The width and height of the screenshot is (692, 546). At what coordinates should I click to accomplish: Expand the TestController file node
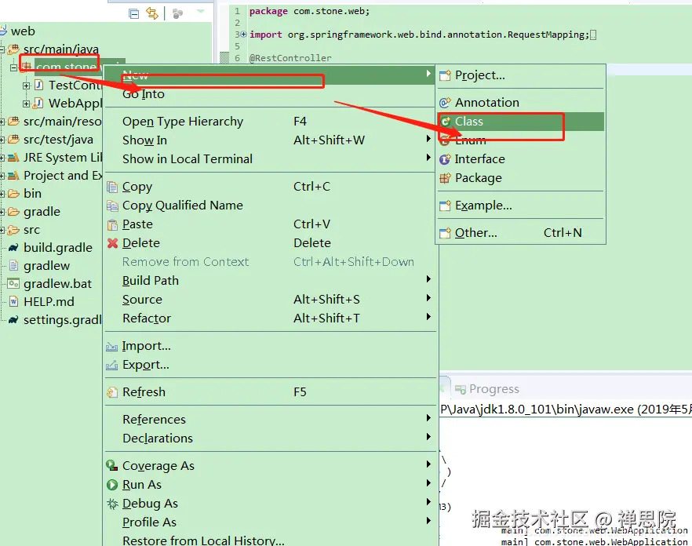[x=27, y=86]
